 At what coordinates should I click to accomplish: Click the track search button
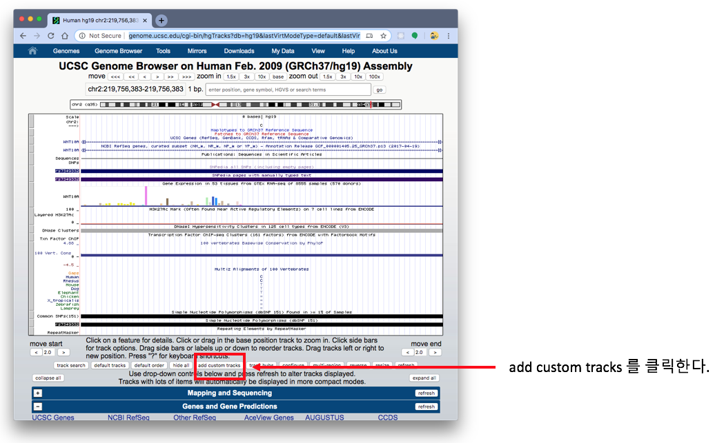tap(70, 366)
